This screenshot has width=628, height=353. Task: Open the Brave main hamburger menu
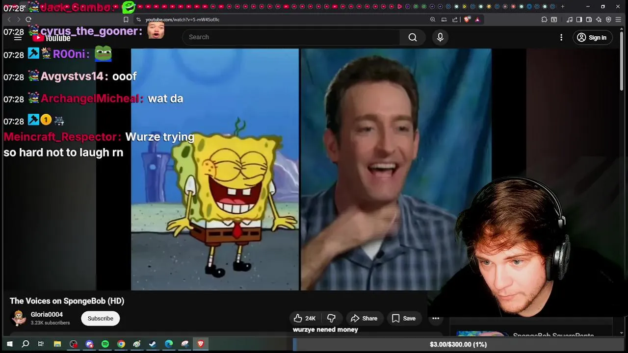click(x=619, y=20)
